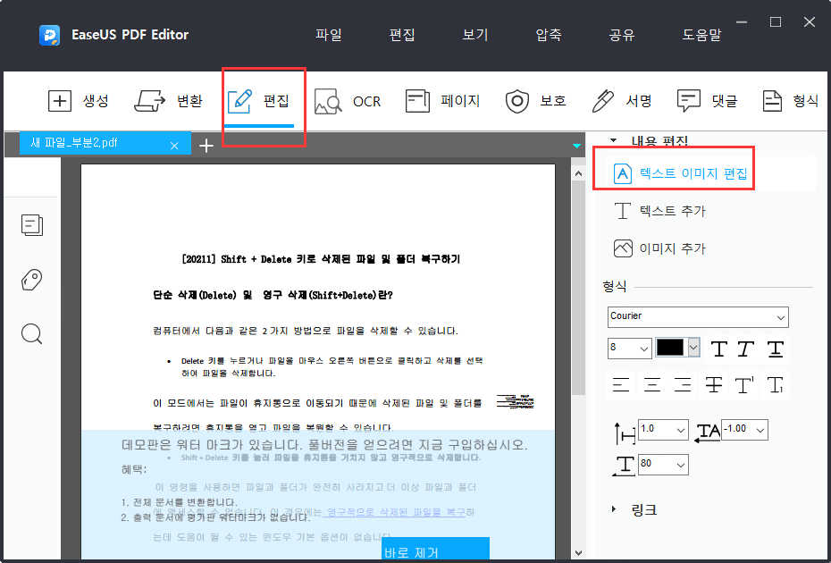Open the page thumbnails panel

point(32,225)
